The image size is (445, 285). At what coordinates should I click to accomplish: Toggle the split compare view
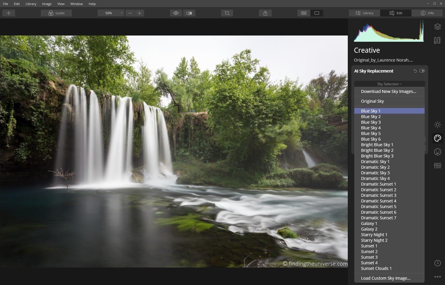[x=189, y=13]
